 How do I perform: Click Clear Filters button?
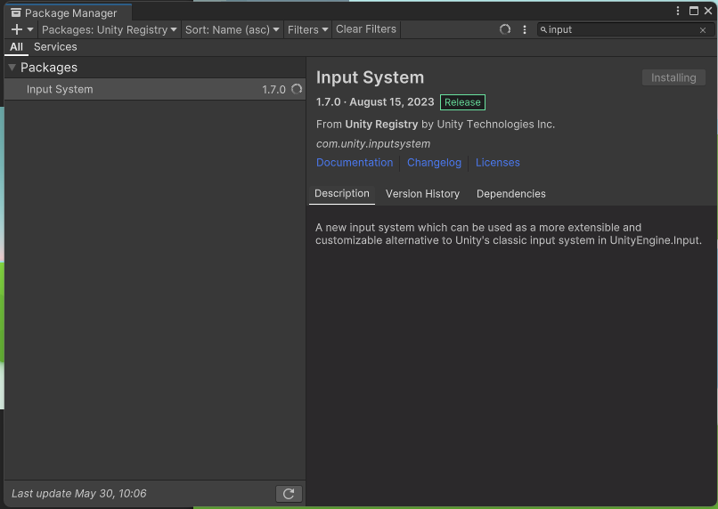(x=366, y=29)
